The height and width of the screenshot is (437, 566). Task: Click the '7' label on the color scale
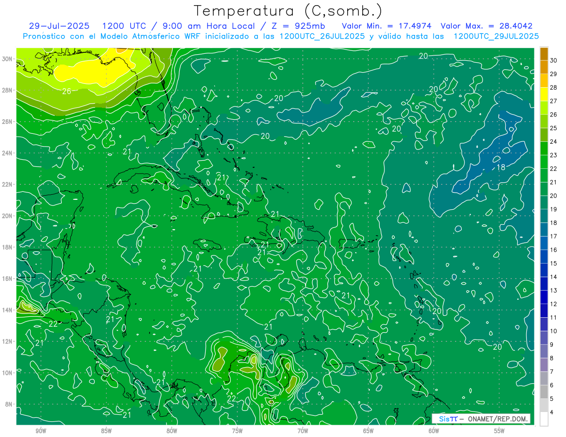pyautogui.click(x=552, y=372)
